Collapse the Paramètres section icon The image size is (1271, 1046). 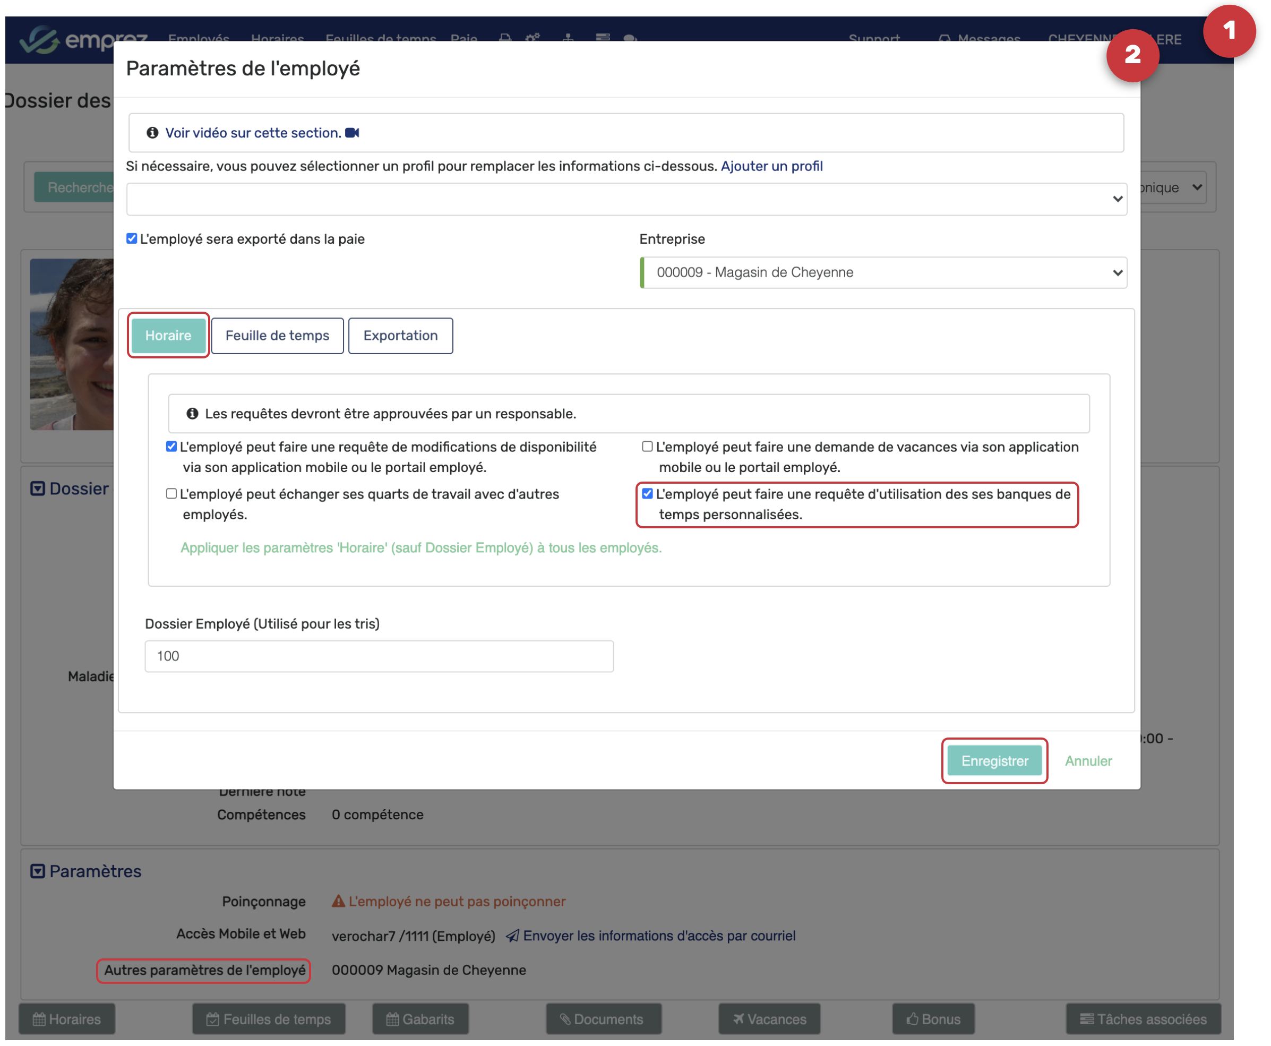point(37,871)
